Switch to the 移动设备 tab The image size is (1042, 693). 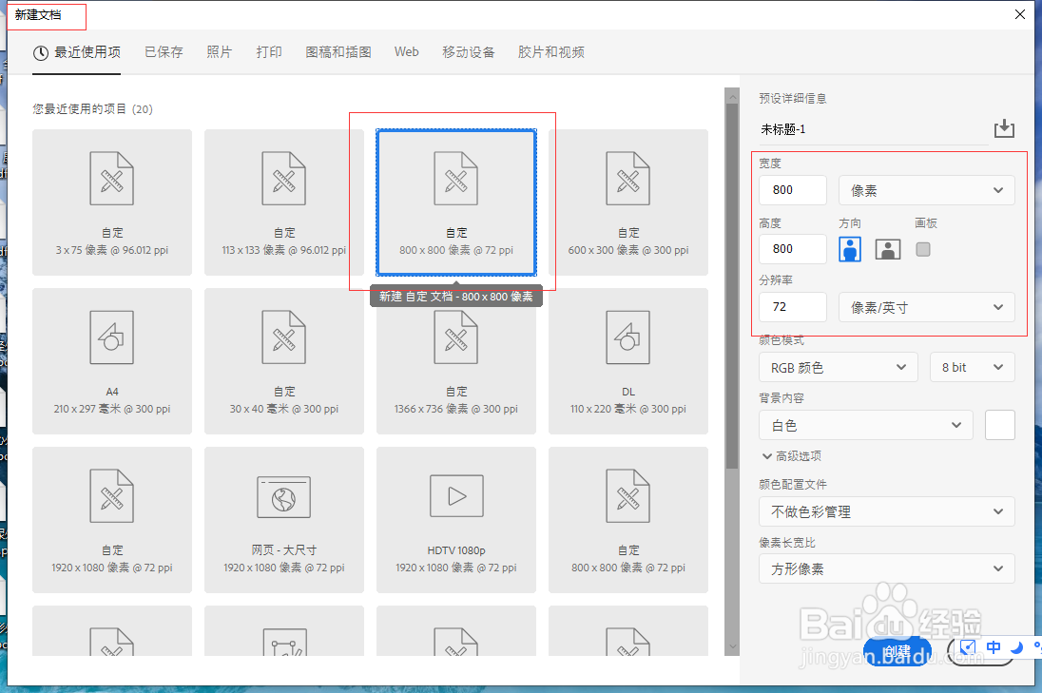468,52
